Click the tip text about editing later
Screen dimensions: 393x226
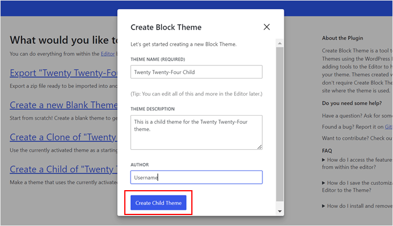click(x=196, y=94)
